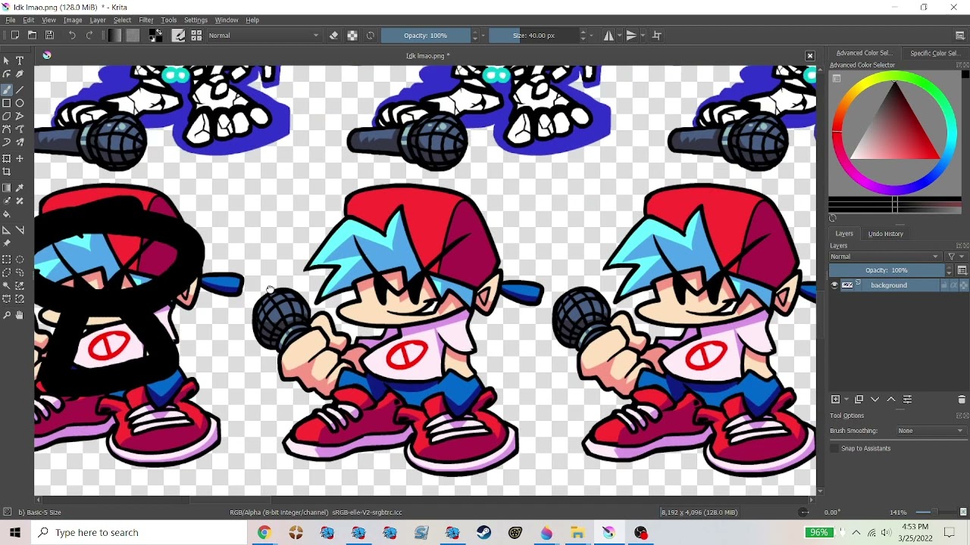Viewport: 970px width, 545px height.
Task: Click the Windows Start button
Action: pos(15,532)
